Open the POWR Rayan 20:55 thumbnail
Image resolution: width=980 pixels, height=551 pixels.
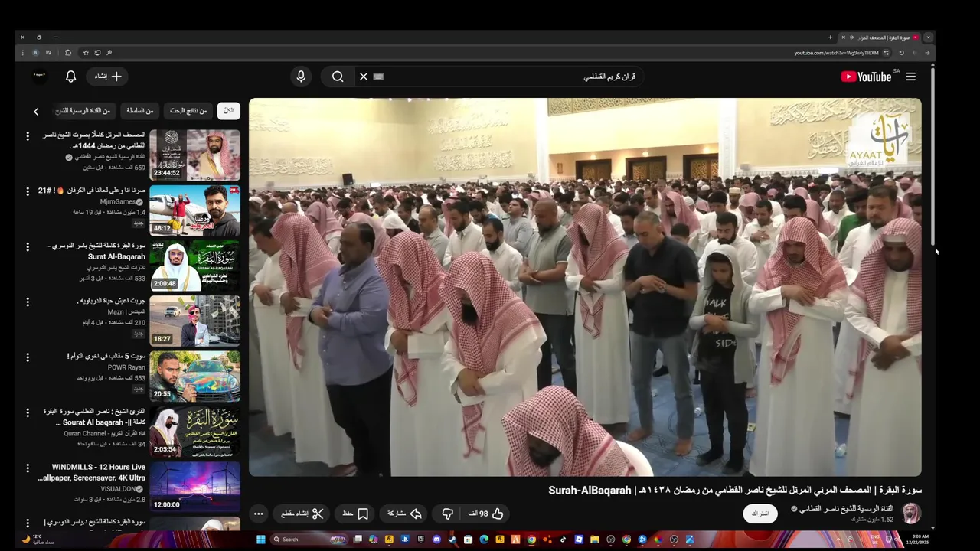(194, 376)
